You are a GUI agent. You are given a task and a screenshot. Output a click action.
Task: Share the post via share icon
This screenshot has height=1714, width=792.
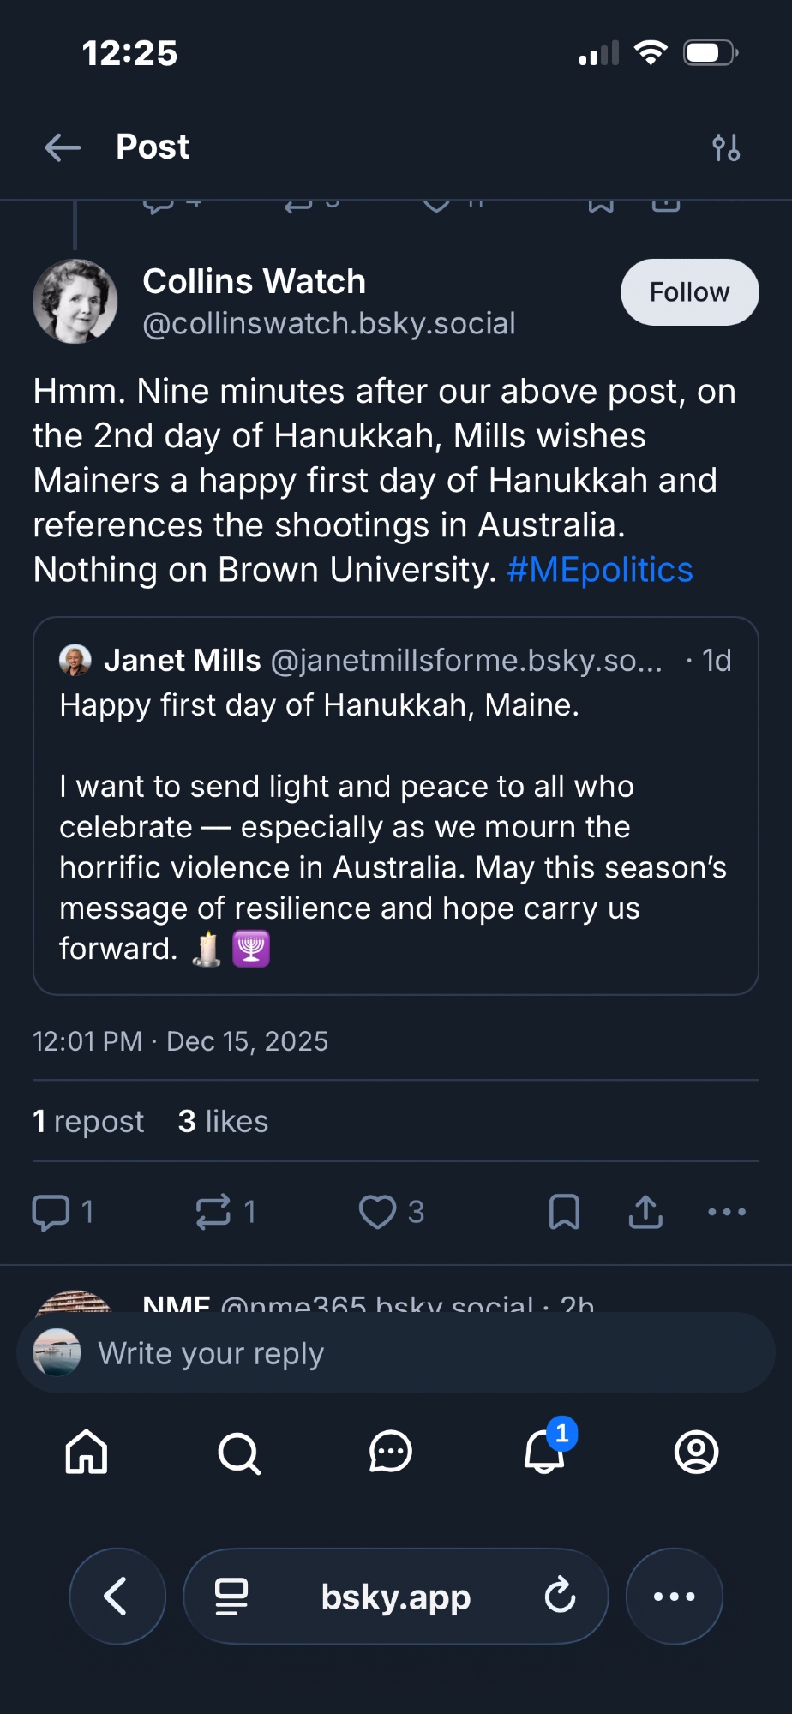click(x=645, y=1212)
